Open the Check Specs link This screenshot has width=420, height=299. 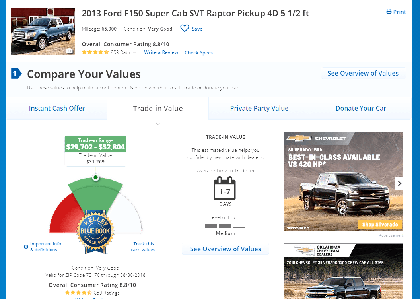[199, 53]
